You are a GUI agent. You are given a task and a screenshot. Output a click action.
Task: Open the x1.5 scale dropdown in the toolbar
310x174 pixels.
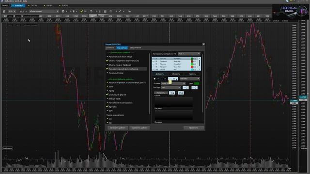pyautogui.click(x=23, y=12)
